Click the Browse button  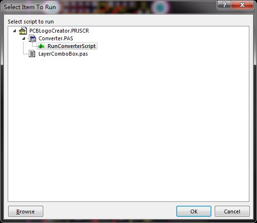26,211
